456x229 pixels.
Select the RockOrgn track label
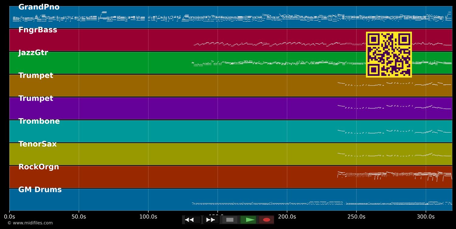pyautogui.click(x=39, y=167)
